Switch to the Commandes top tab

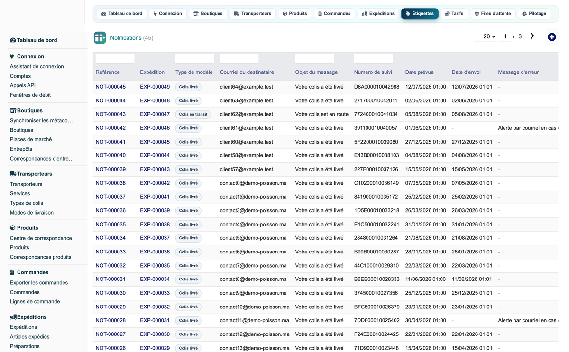pos(334,14)
